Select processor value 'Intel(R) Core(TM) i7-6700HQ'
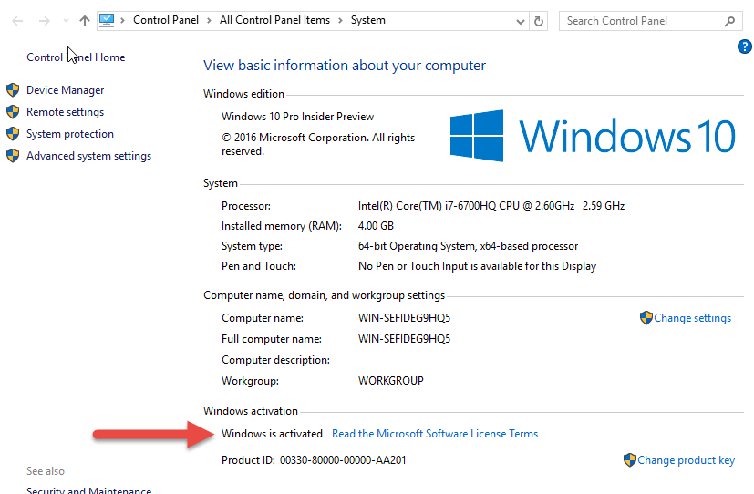The image size is (754, 494). click(427, 206)
